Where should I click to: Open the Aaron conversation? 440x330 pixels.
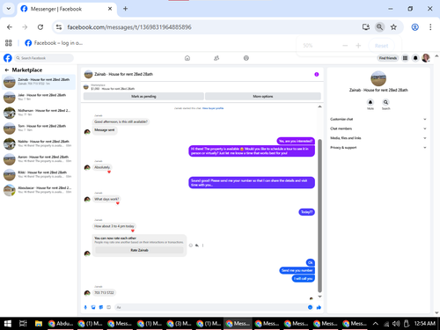click(39, 159)
